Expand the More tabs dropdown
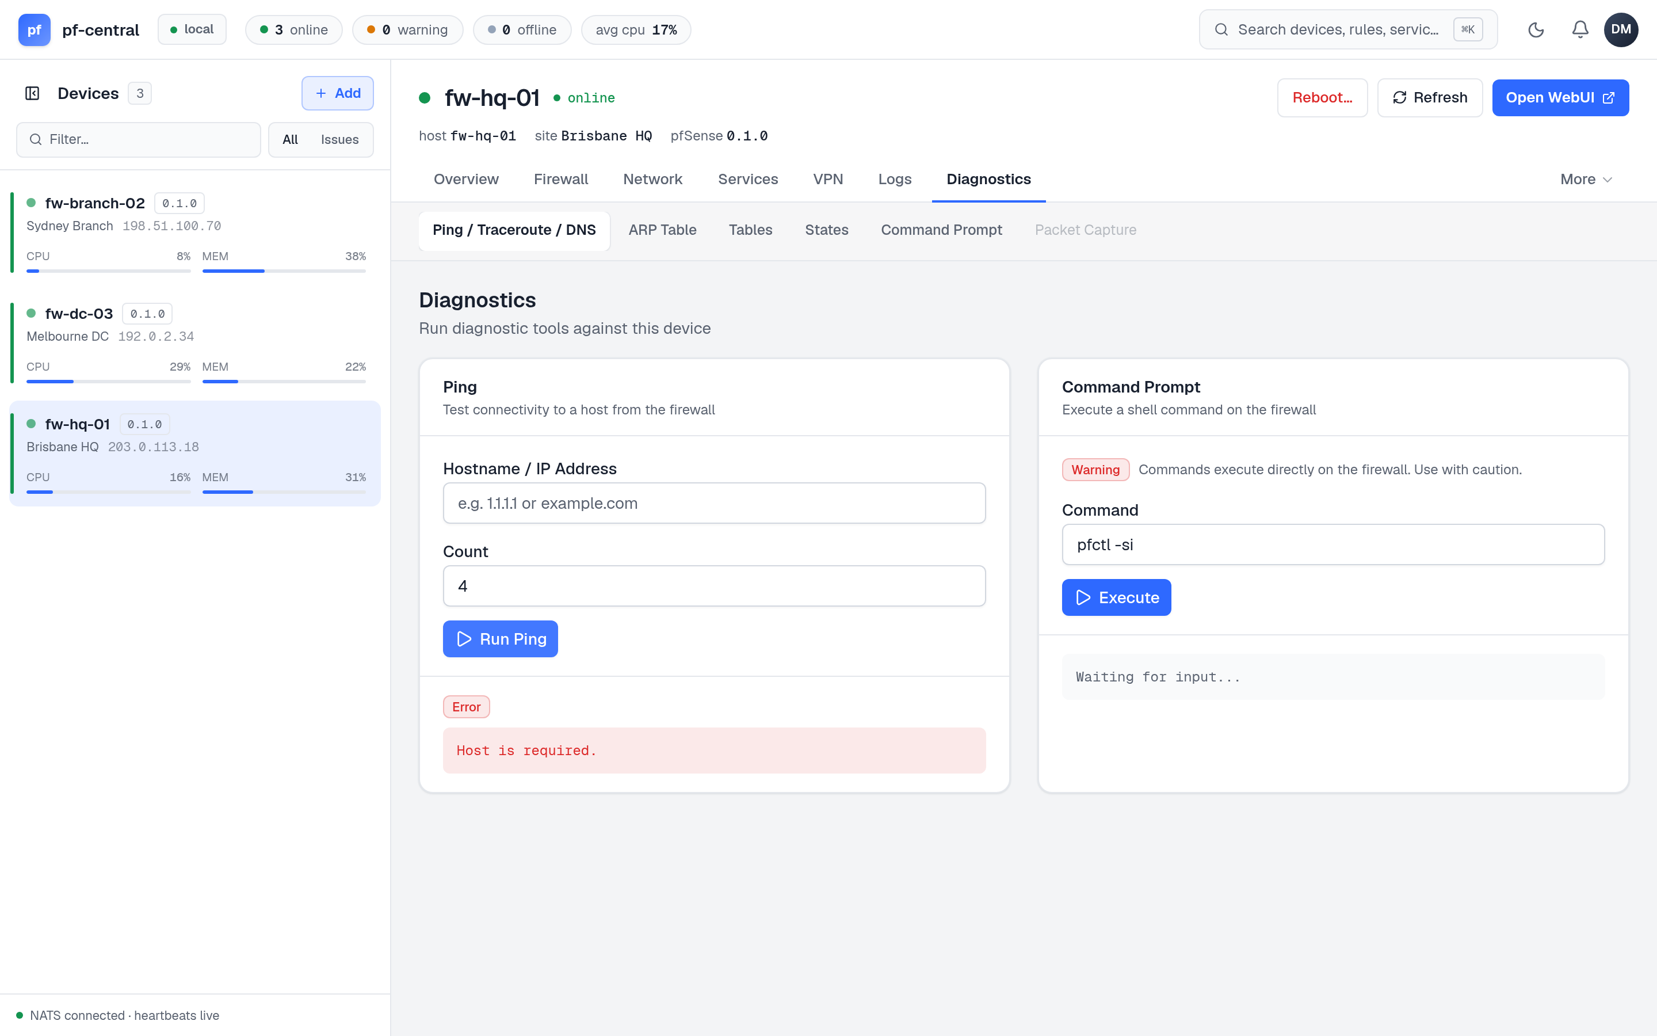 click(x=1586, y=180)
